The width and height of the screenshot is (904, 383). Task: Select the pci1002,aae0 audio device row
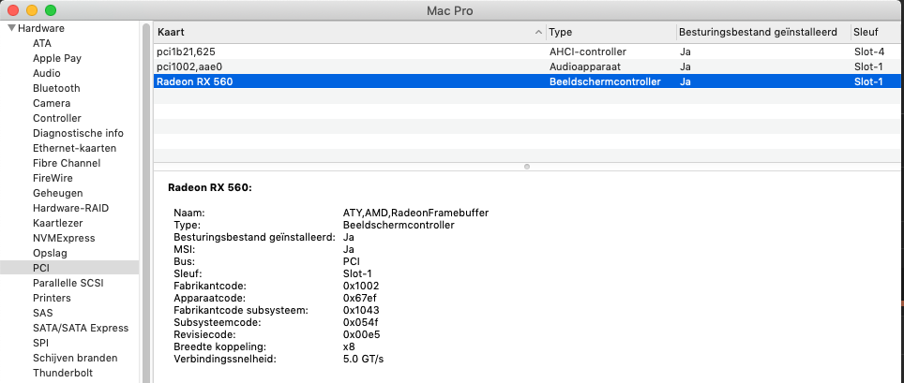(375, 66)
